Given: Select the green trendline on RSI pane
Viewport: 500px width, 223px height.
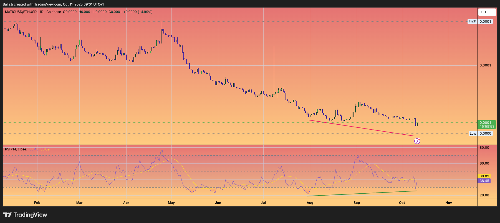Looking at the screenshot, I should pyautogui.click(x=362, y=194).
